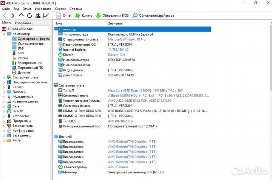Select Имя компьютера in the tree
Viewport: 272px width, 180px height.
point(31,43)
